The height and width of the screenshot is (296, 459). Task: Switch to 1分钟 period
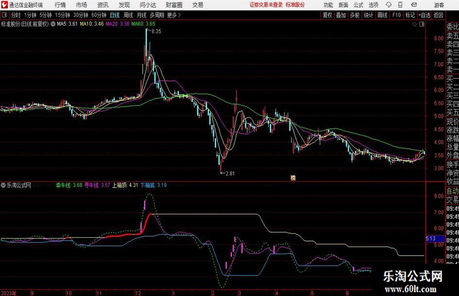pyautogui.click(x=30, y=15)
